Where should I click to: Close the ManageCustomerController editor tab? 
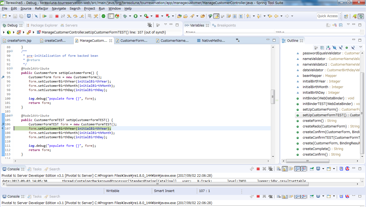coord(111,41)
